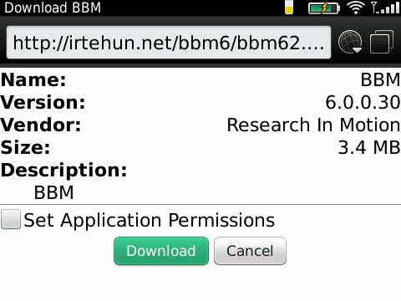The height and width of the screenshot is (301, 401).
Task: Tap the battery charging indicator
Action: tap(324, 8)
